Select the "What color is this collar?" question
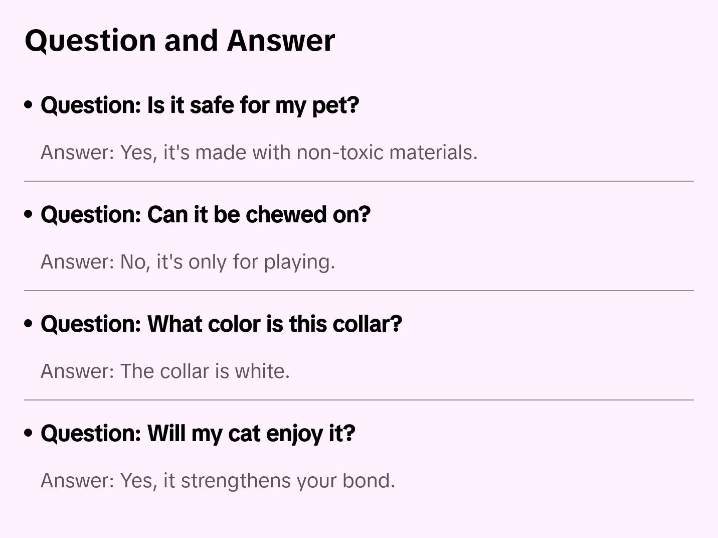The width and height of the screenshot is (718, 538). pyautogui.click(x=221, y=324)
